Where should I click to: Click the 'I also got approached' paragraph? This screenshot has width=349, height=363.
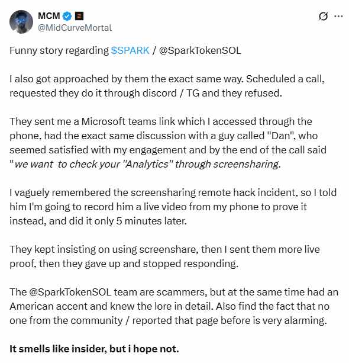click(x=167, y=86)
